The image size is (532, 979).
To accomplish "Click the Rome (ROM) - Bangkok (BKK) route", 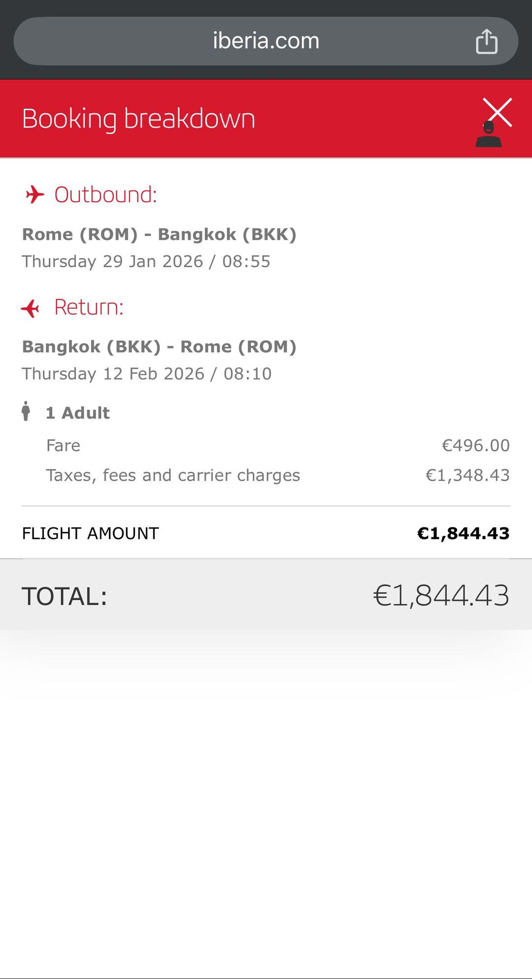I will pos(159,234).
